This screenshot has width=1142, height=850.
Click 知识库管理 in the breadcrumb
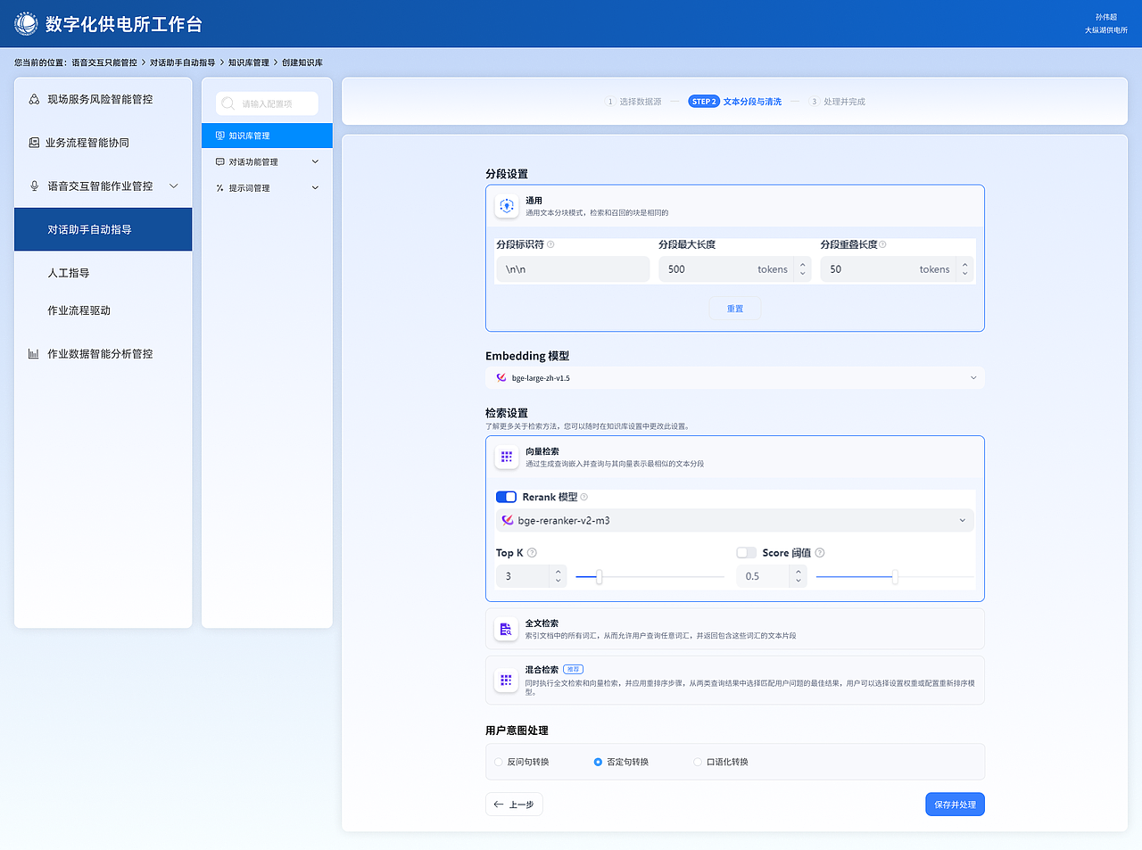point(248,62)
